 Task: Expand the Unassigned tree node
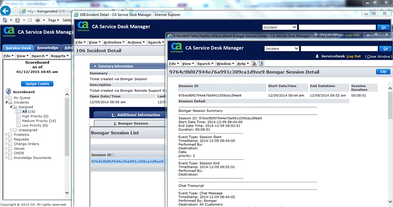11,130
